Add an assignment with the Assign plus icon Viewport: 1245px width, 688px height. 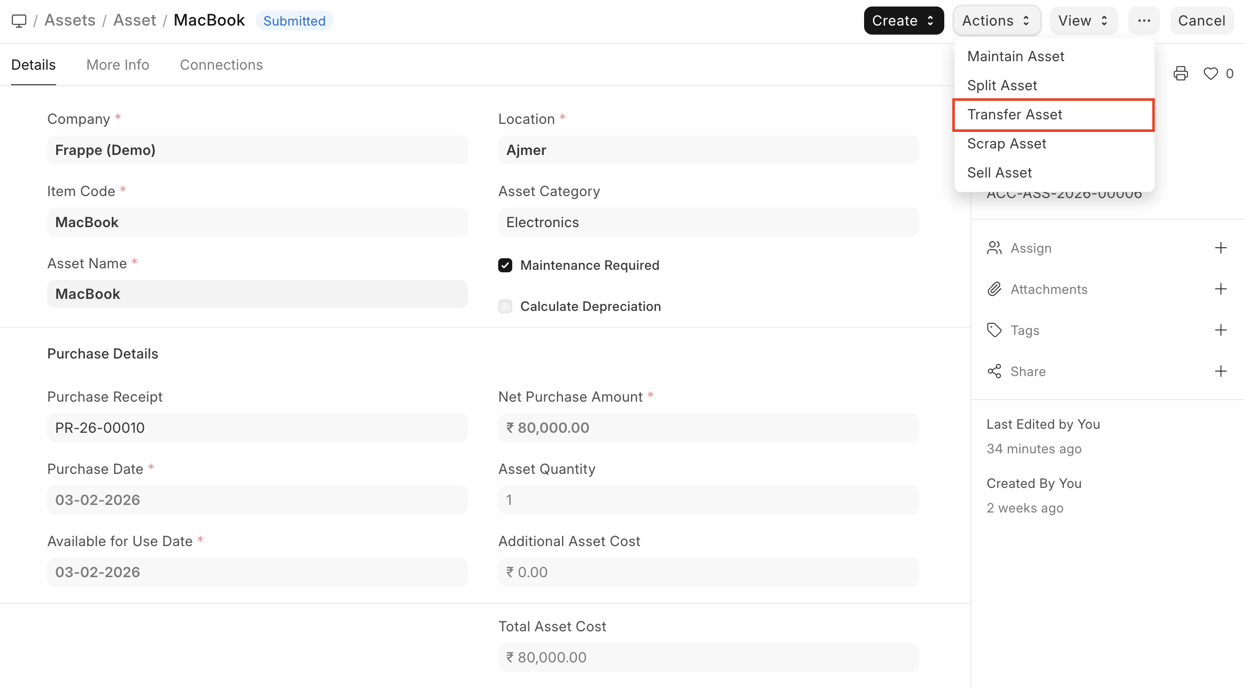(1221, 248)
